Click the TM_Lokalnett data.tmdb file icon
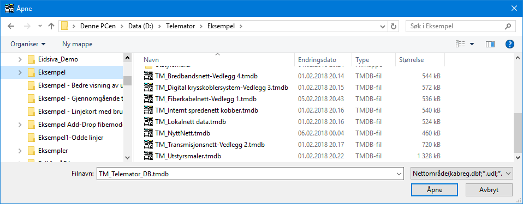Image resolution: width=523 pixels, height=204 pixels. coord(148,122)
